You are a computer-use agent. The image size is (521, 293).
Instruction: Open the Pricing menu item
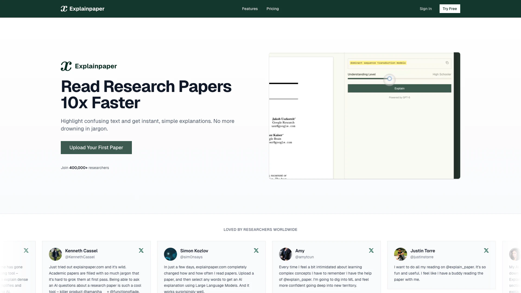[272, 9]
